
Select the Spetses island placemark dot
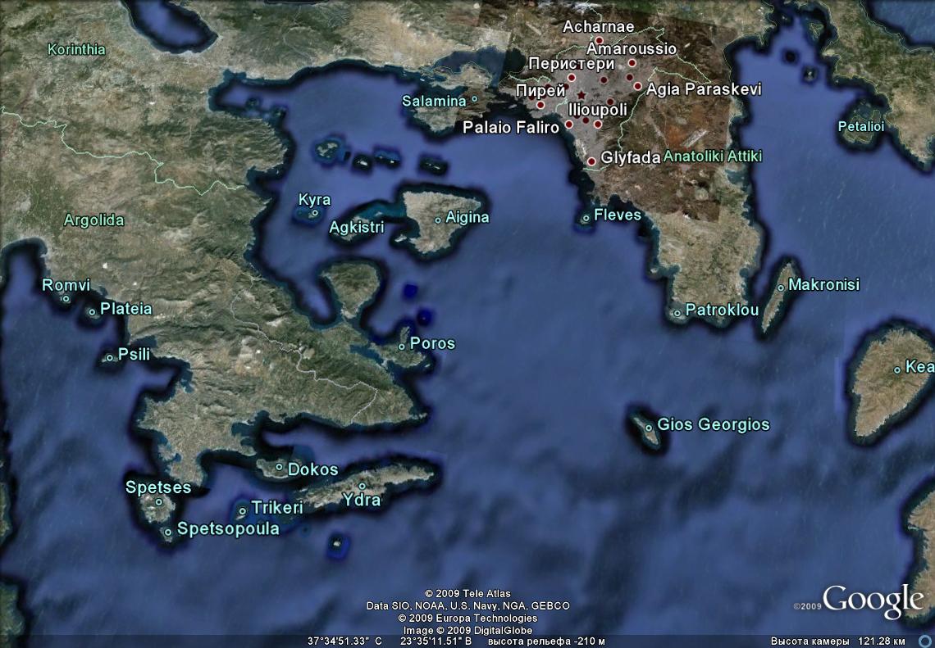159,502
